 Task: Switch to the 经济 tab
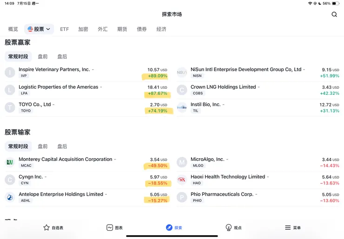click(161, 29)
